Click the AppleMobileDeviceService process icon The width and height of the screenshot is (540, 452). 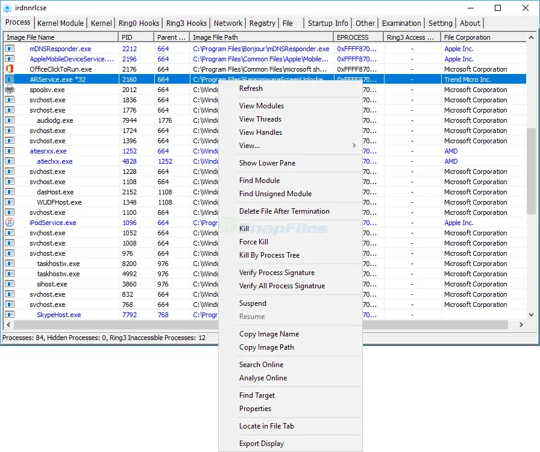pyautogui.click(x=10, y=59)
